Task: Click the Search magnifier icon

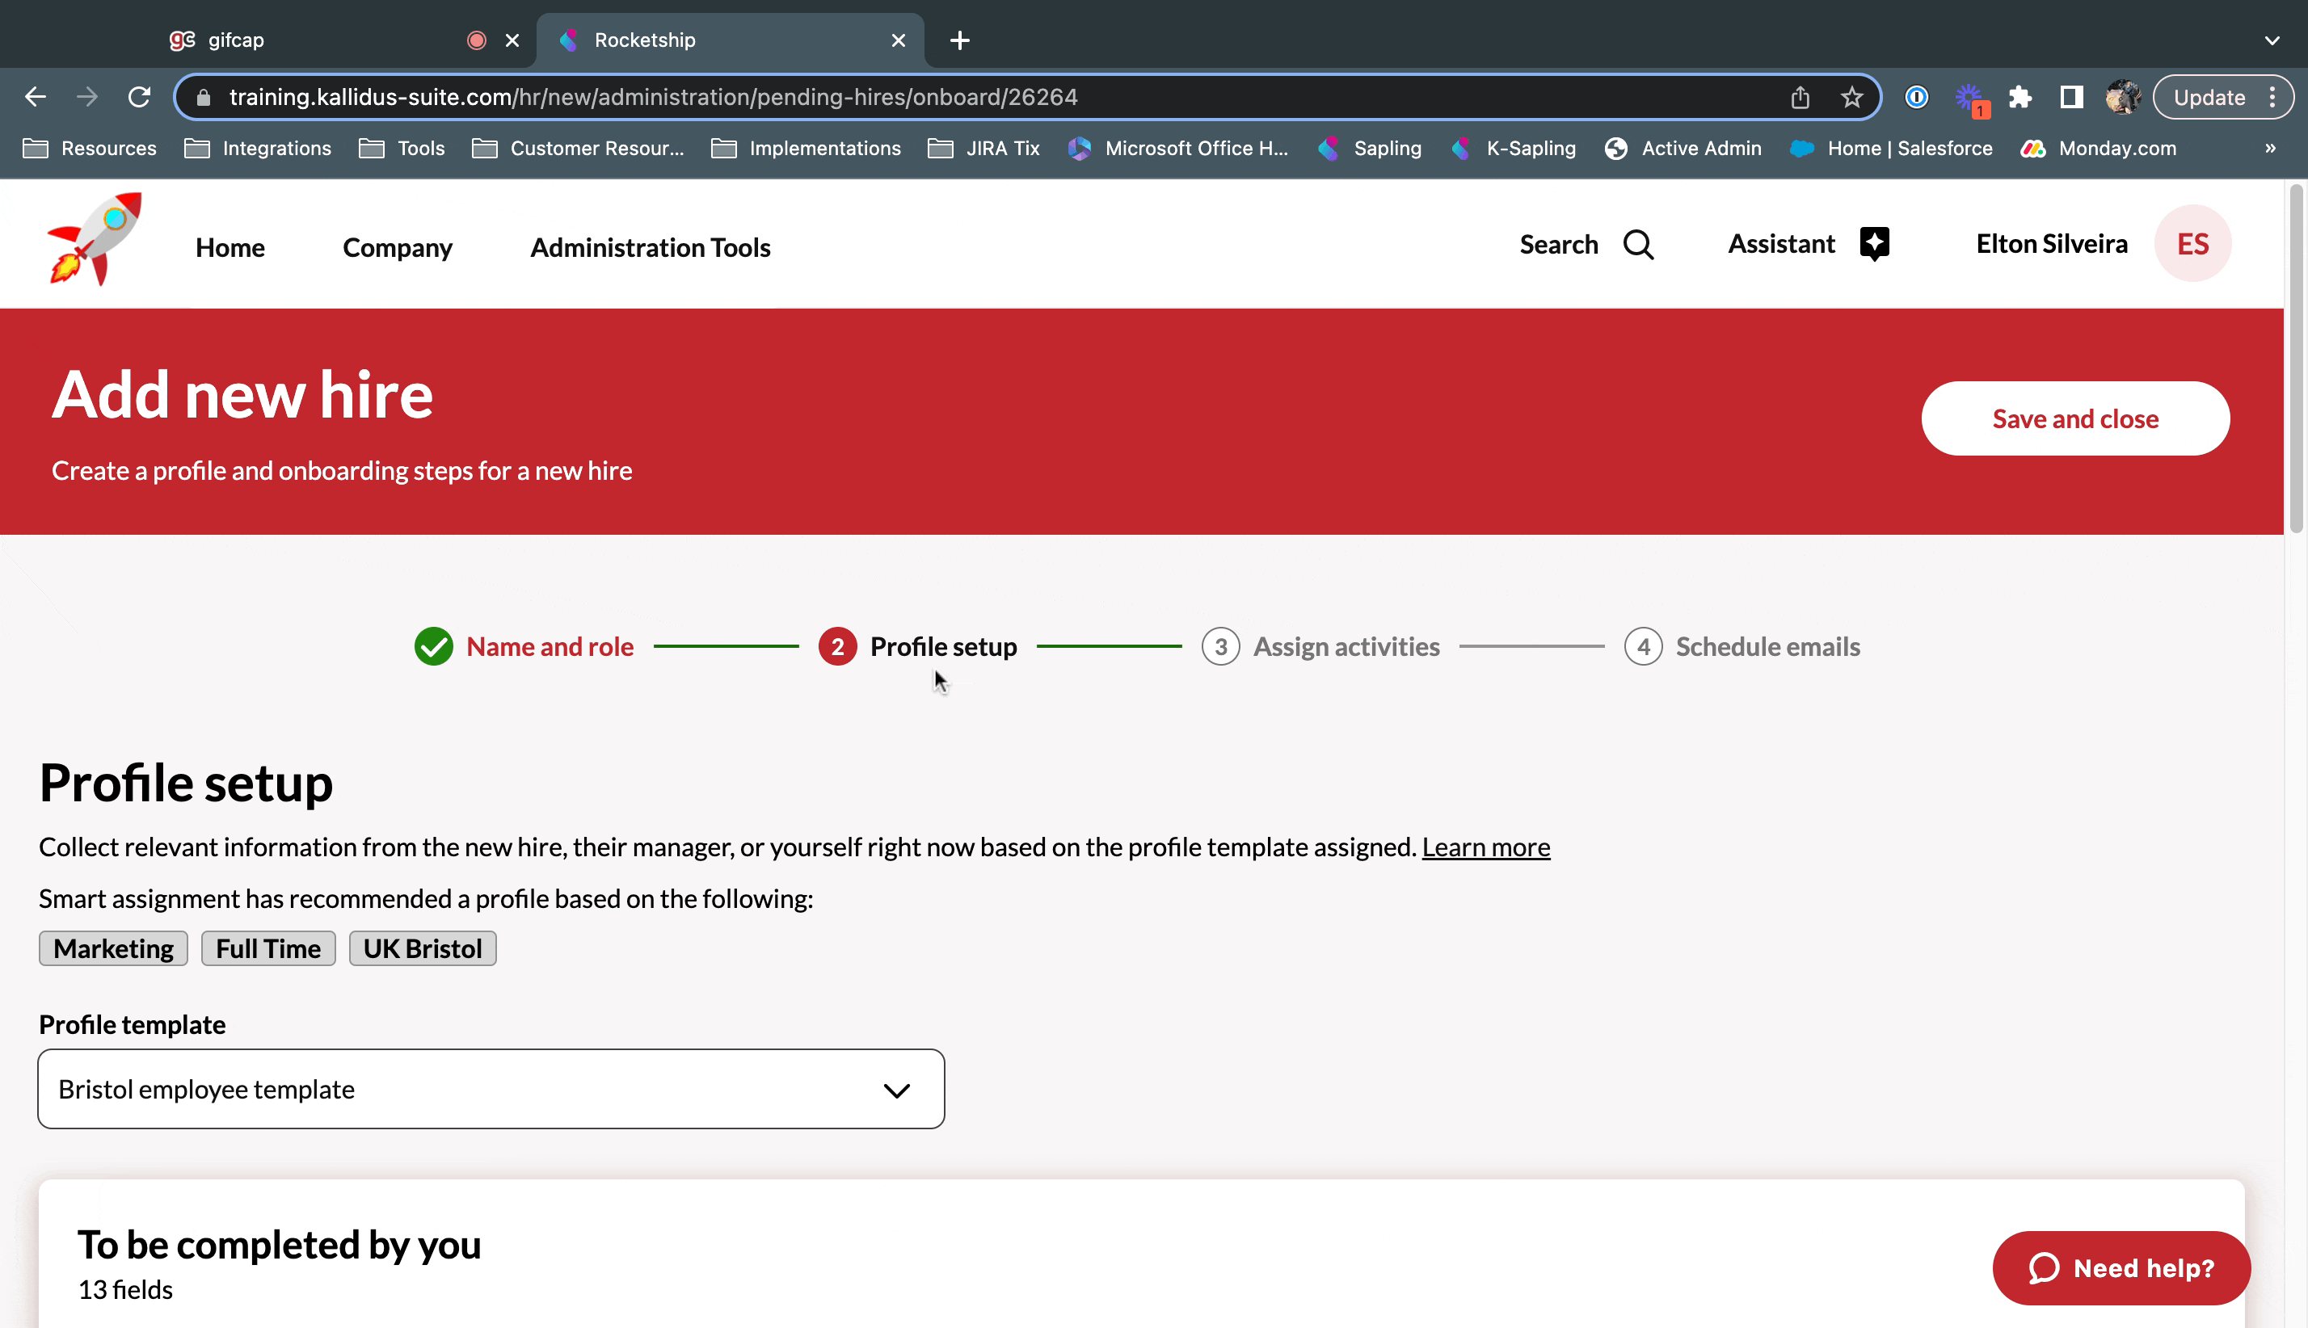Action: click(x=1638, y=245)
